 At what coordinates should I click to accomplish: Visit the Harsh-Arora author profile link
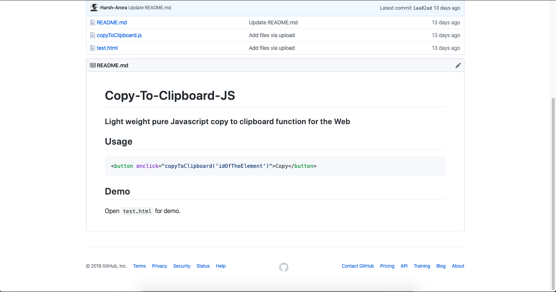coord(114,8)
